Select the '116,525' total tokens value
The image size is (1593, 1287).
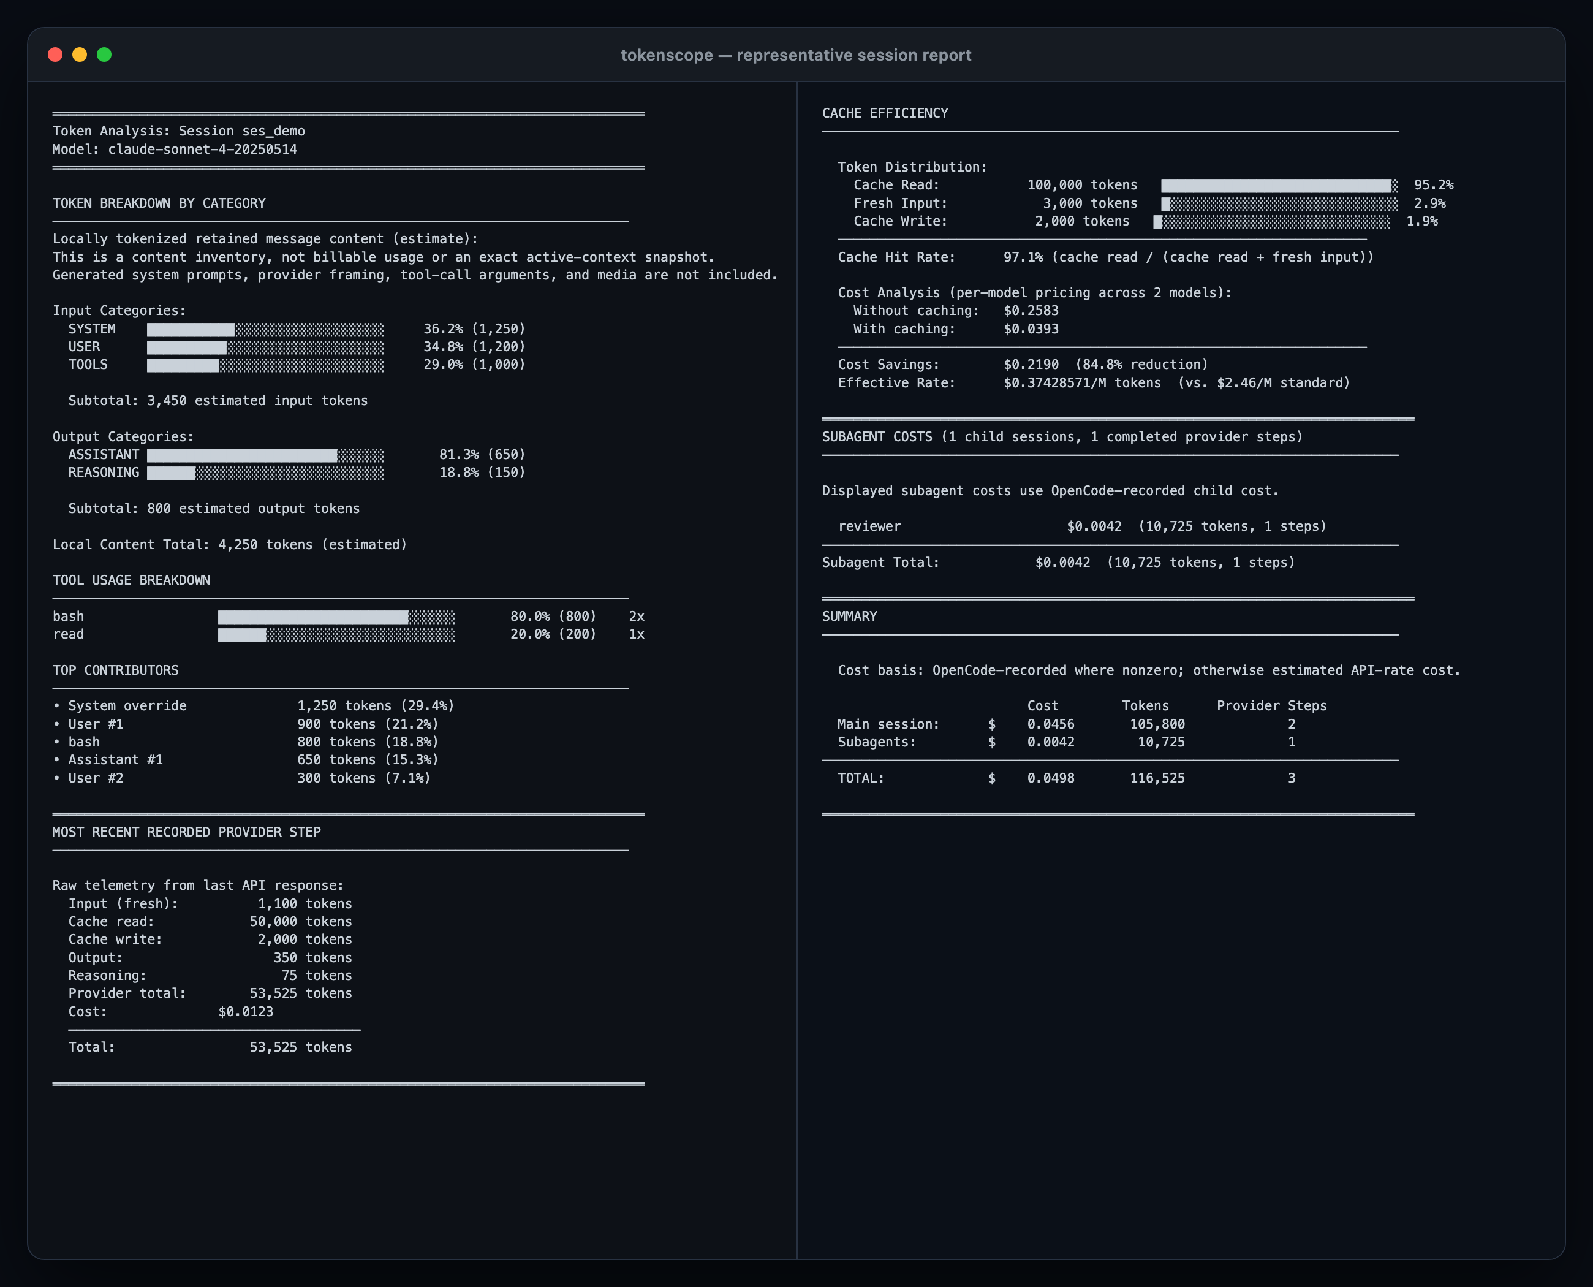coord(1157,778)
